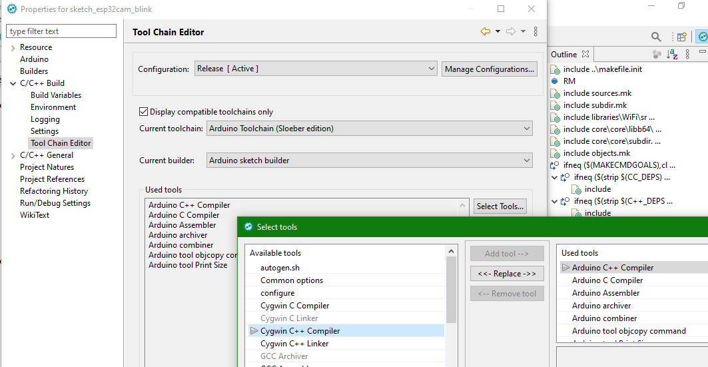
Task: Select Arduino in the properties tree
Action: pos(35,59)
